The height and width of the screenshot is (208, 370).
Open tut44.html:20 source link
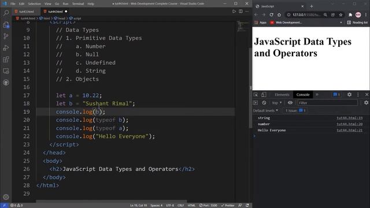click(x=349, y=124)
